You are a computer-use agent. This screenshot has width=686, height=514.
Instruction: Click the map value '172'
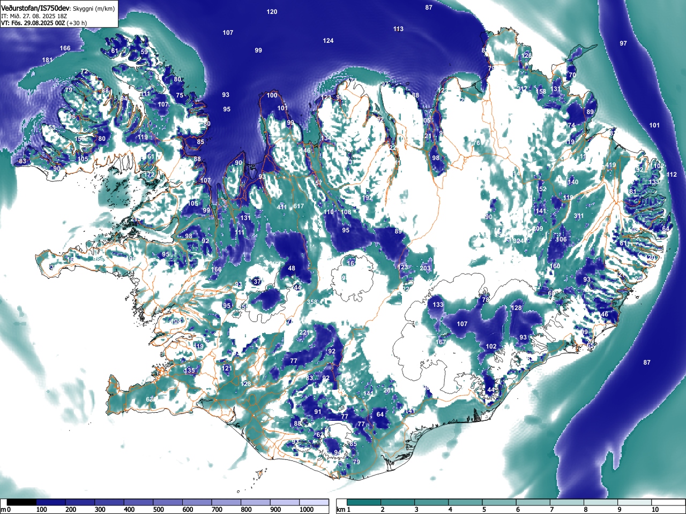click(150, 175)
